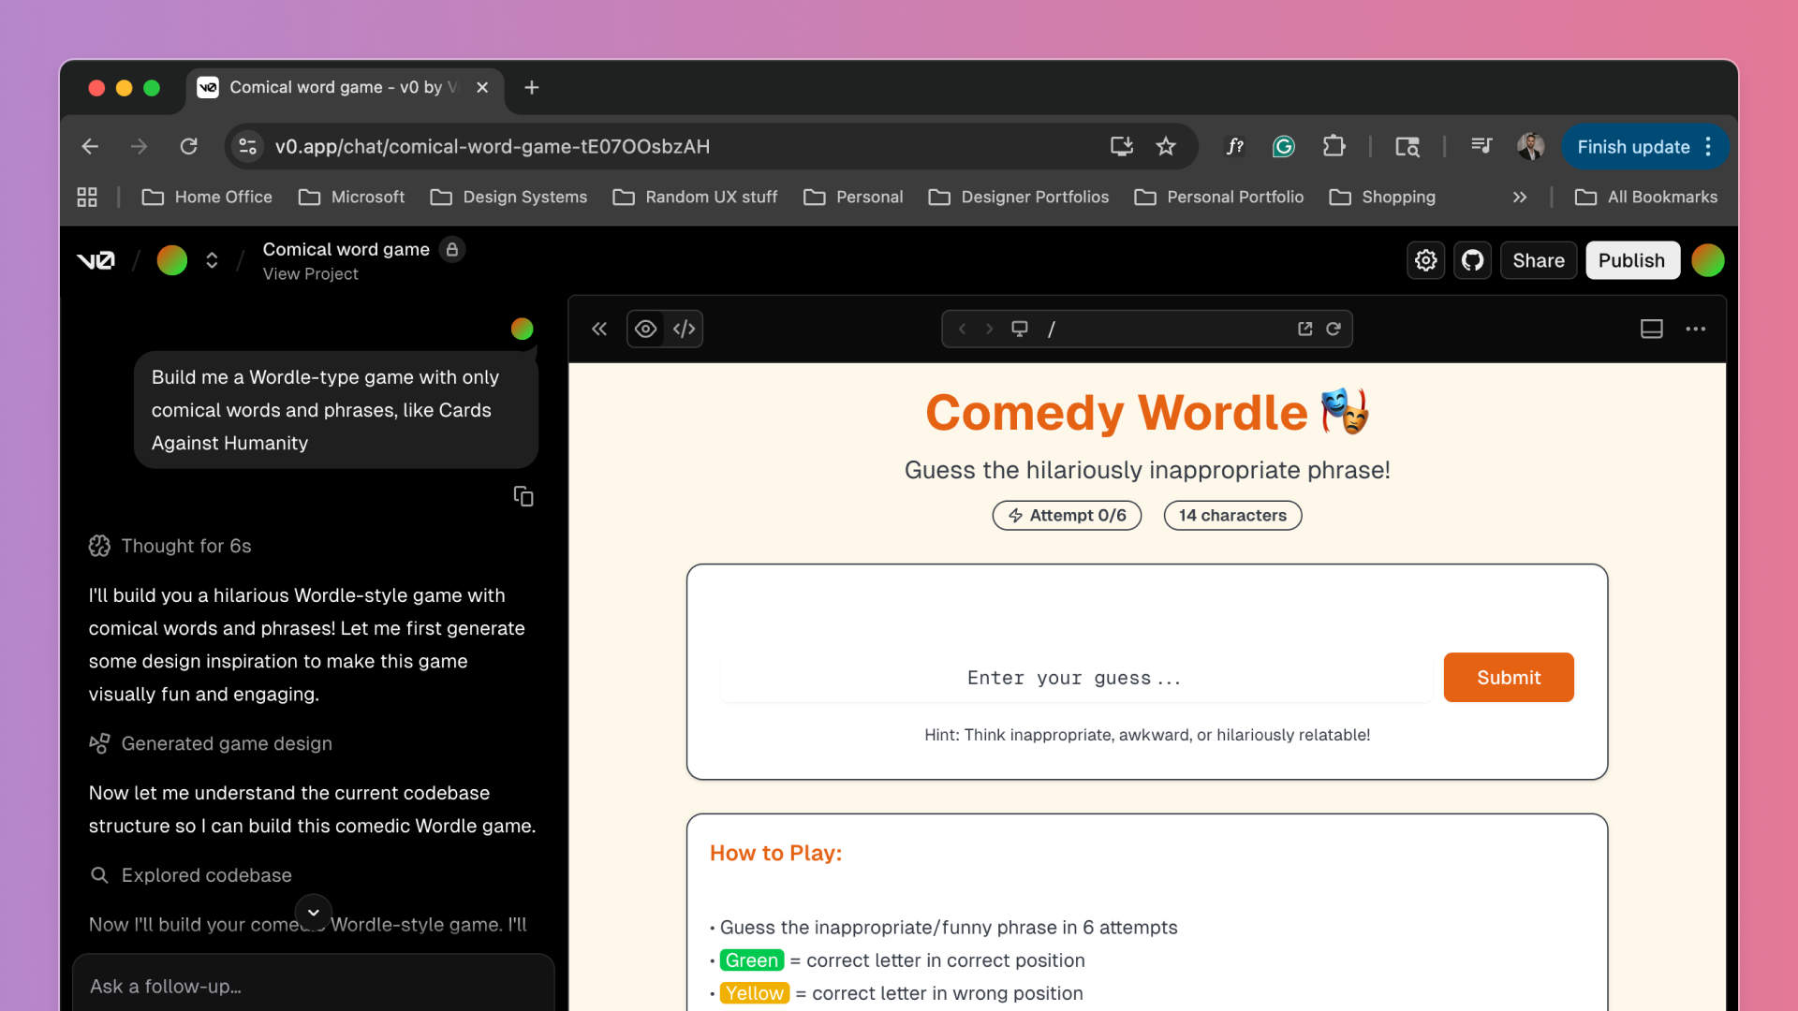
Task: Switch to code view toggle
Action: pos(684,329)
